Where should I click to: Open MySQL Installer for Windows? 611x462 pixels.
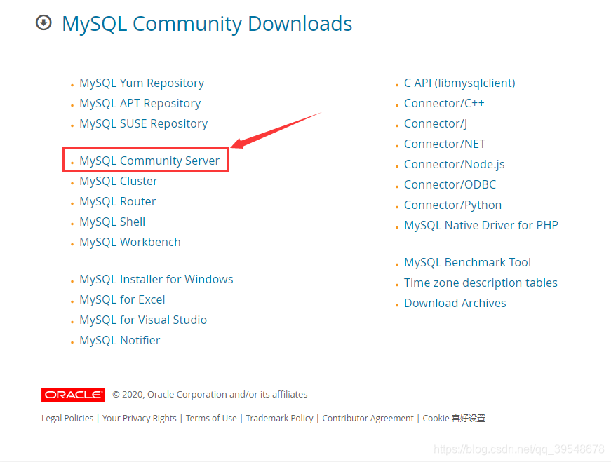tap(156, 279)
